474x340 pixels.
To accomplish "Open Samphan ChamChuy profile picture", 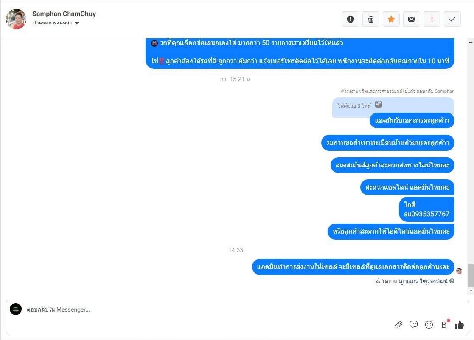I will point(16,19).
